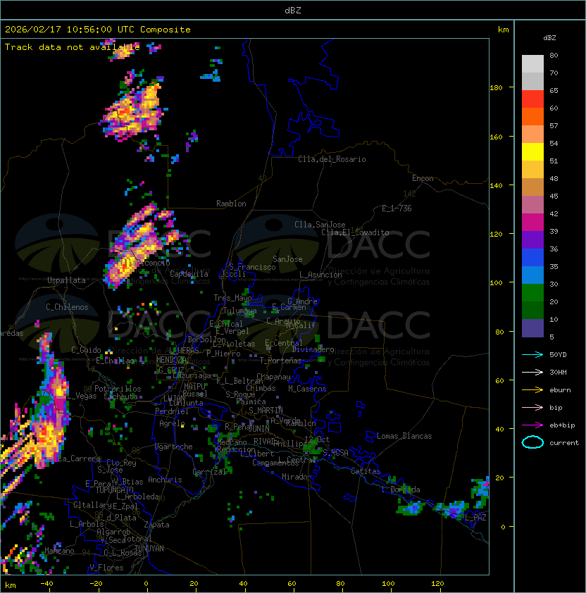Click the pink bip arrow legend icon
This screenshot has height=593, width=586.
pyautogui.click(x=532, y=407)
